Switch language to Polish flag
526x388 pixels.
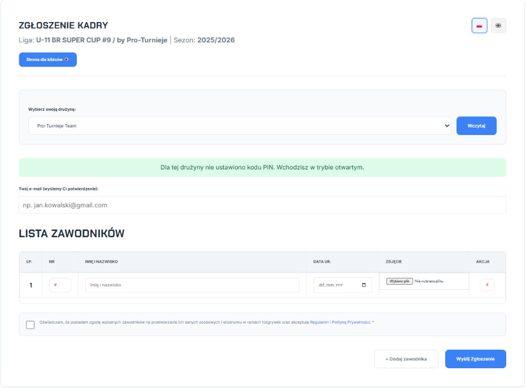(x=479, y=26)
